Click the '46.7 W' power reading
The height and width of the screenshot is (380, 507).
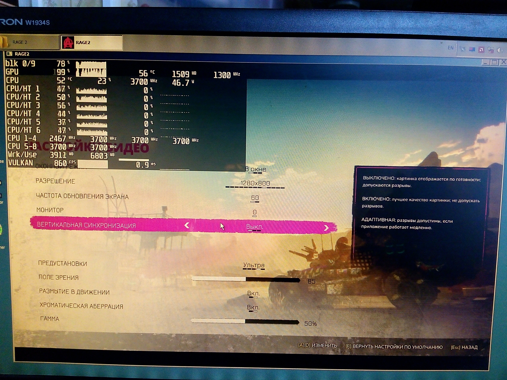(183, 83)
